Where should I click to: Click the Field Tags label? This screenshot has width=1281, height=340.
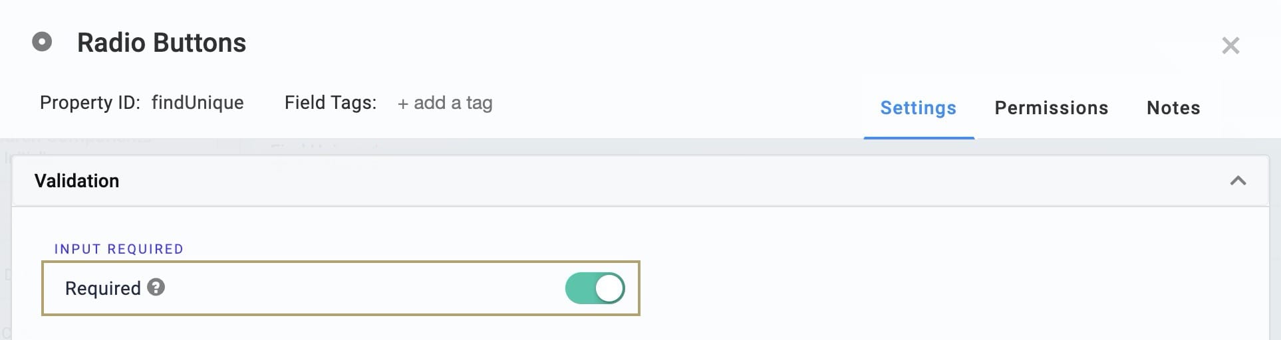(x=331, y=102)
